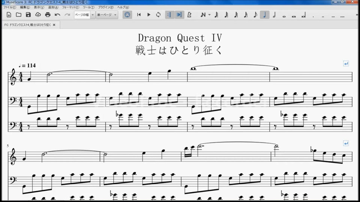Screen dimensions: 360x202
Task: Open the ヘルプ(H) menu
Action: pos(123,7)
